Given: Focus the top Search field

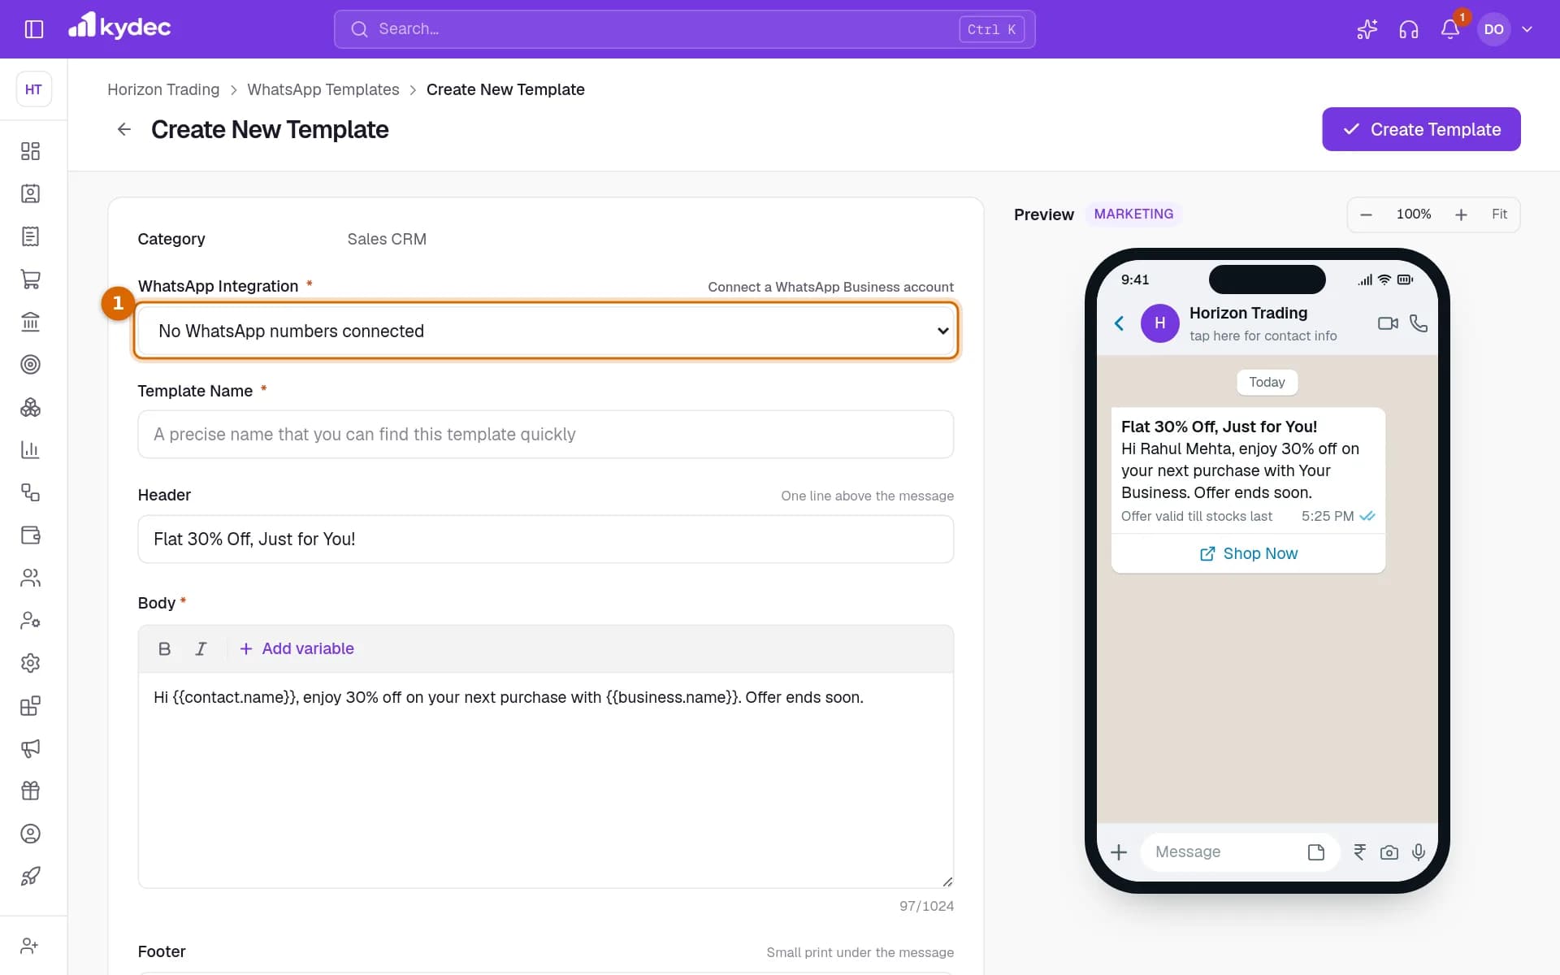Looking at the screenshot, I should coord(684,29).
